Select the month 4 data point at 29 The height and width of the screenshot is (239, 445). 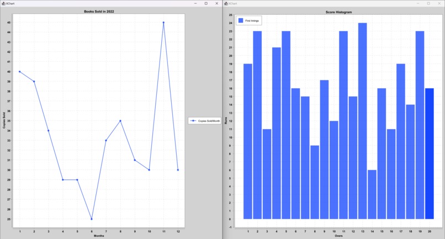coord(63,180)
